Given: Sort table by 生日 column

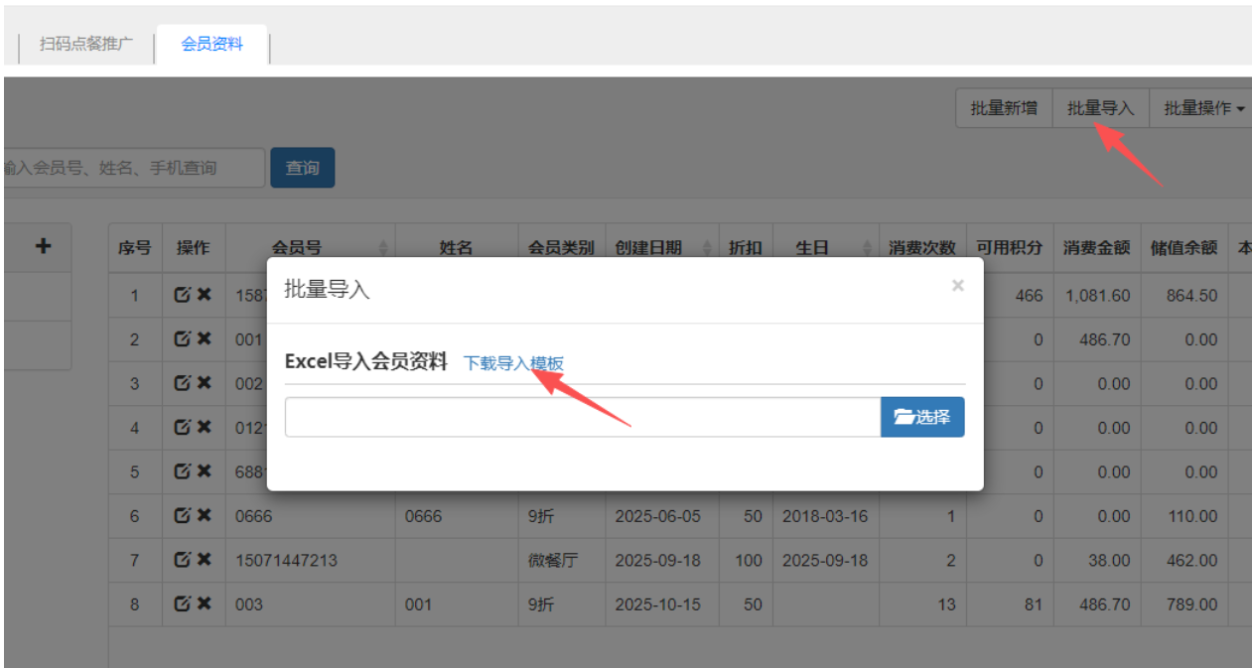Looking at the screenshot, I should pyautogui.click(x=825, y=248).
